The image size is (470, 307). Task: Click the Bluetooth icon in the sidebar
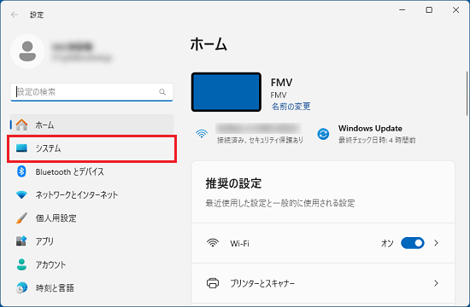tap(21, 171)
